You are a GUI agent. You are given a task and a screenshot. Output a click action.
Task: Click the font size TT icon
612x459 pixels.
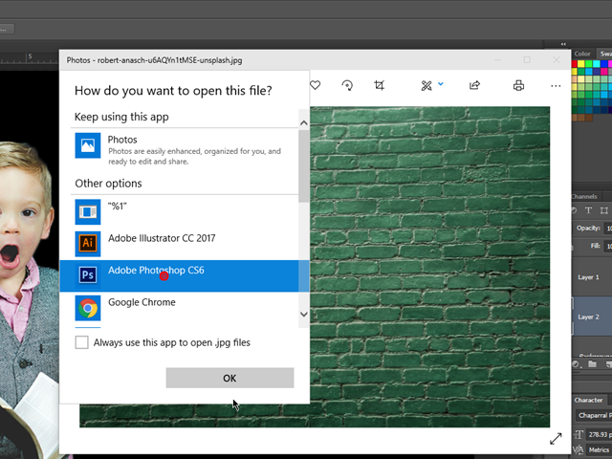579,434
